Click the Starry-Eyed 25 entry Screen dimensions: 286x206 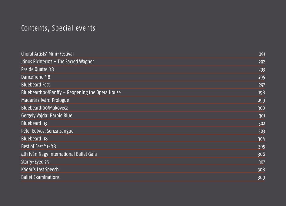click(143, 162)
